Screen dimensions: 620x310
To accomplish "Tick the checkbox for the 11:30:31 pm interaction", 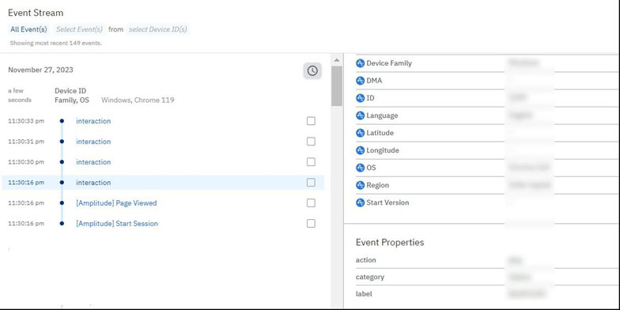I will point(312,142).
